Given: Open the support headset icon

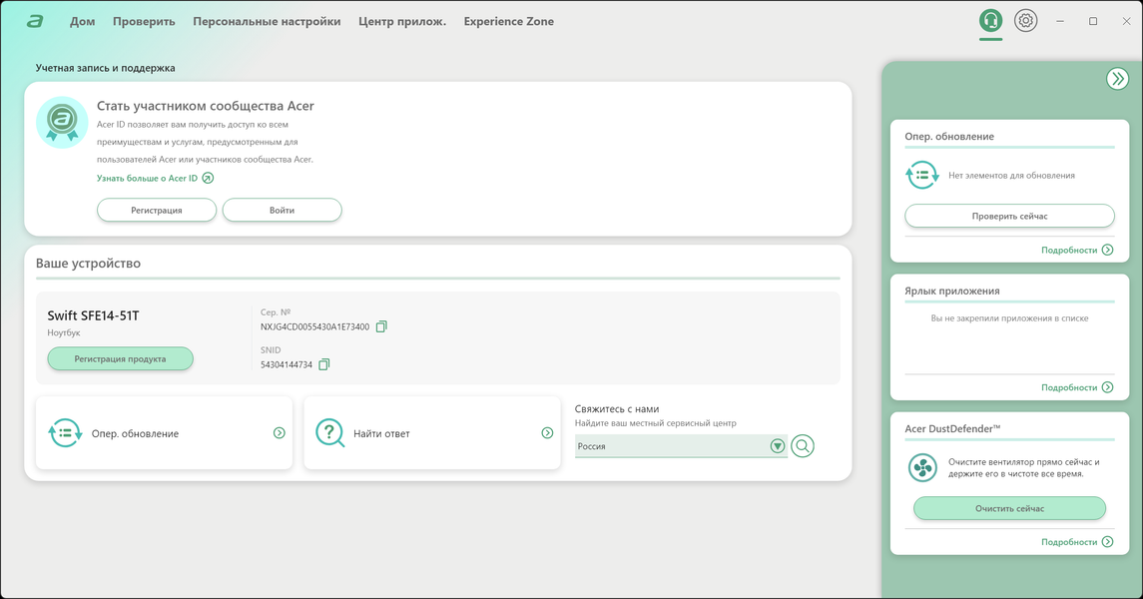Looking at the screenshot, I should tap(990, 20).
